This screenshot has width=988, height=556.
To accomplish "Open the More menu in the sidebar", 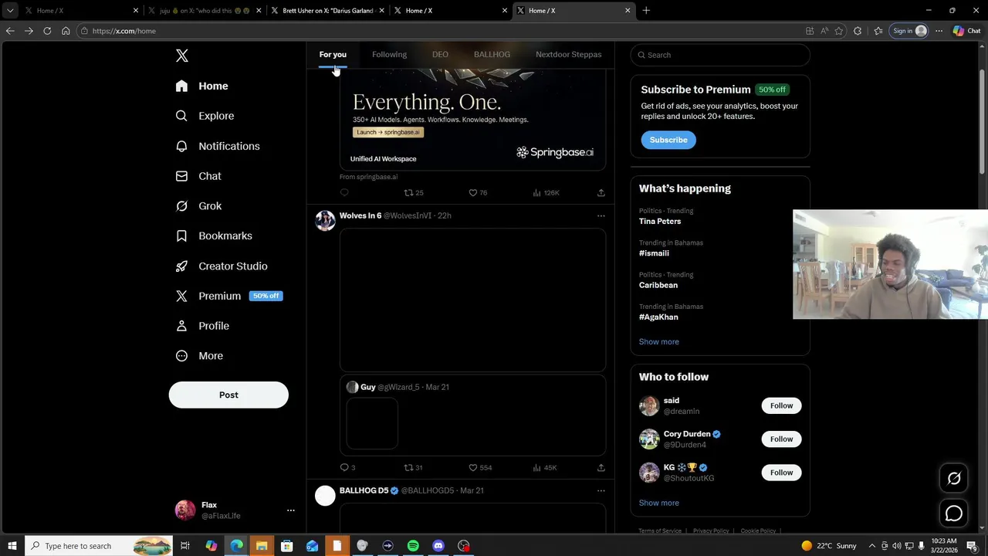I will [x=199, y=356].
